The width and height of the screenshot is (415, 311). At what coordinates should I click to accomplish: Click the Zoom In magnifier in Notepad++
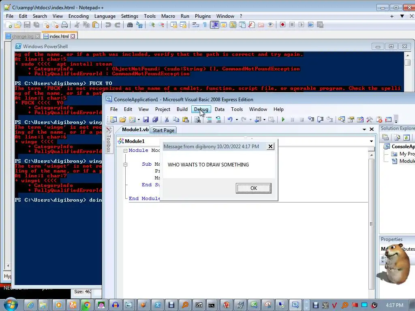point(152,25)
